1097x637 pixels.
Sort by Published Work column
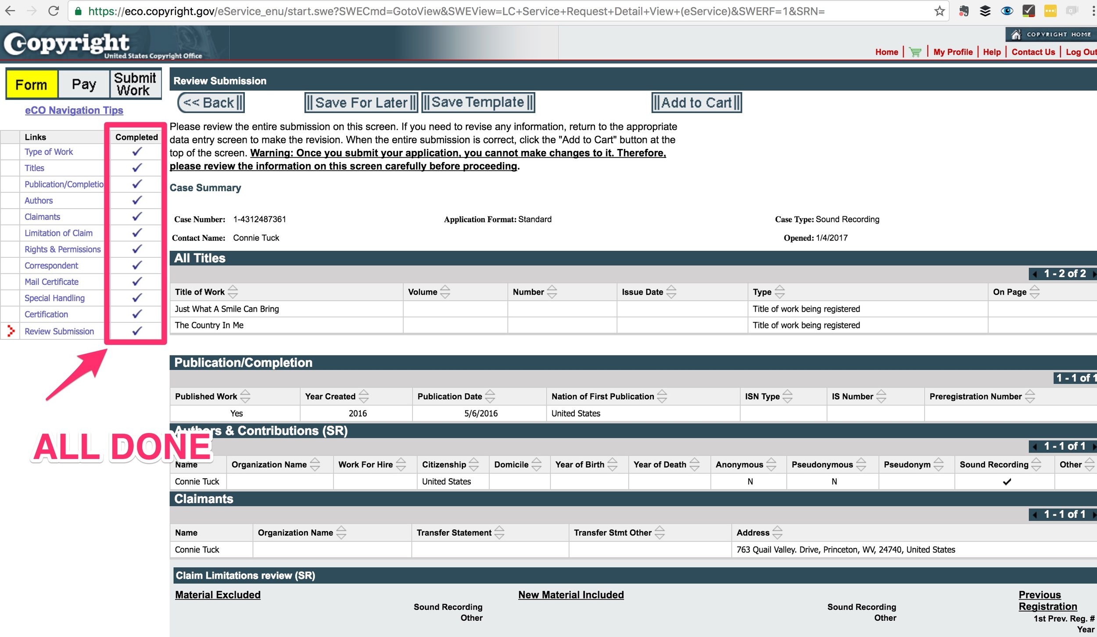tap(245, 396)
